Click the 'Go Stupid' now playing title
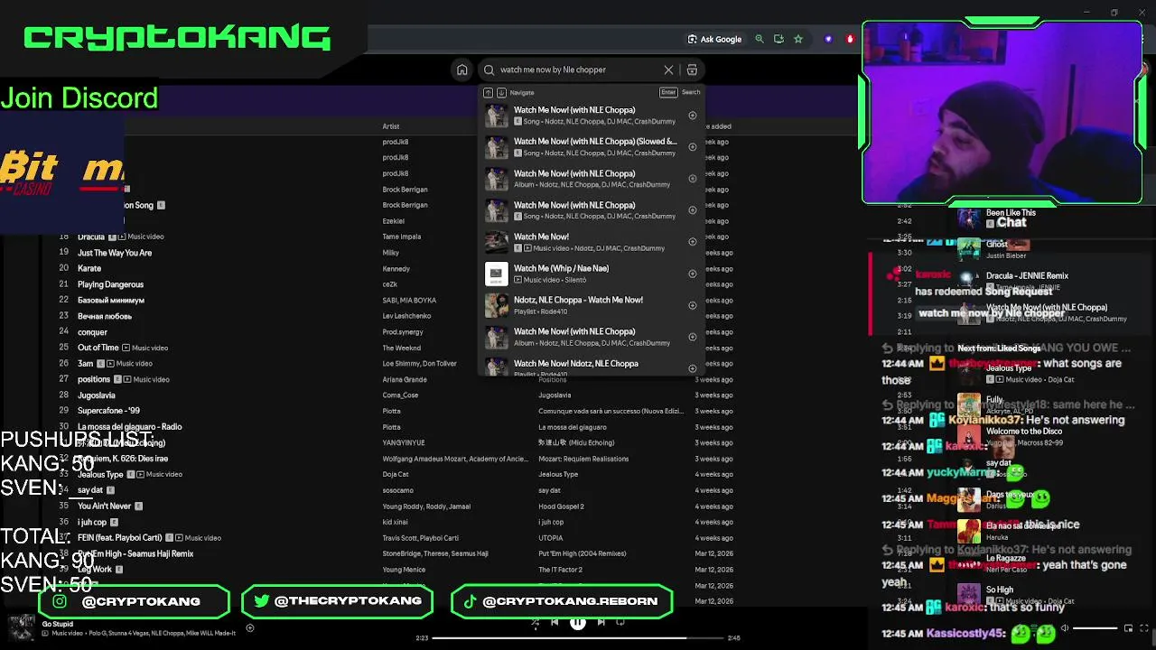This screenshot has height=650, width=1156. click(57, 624)
